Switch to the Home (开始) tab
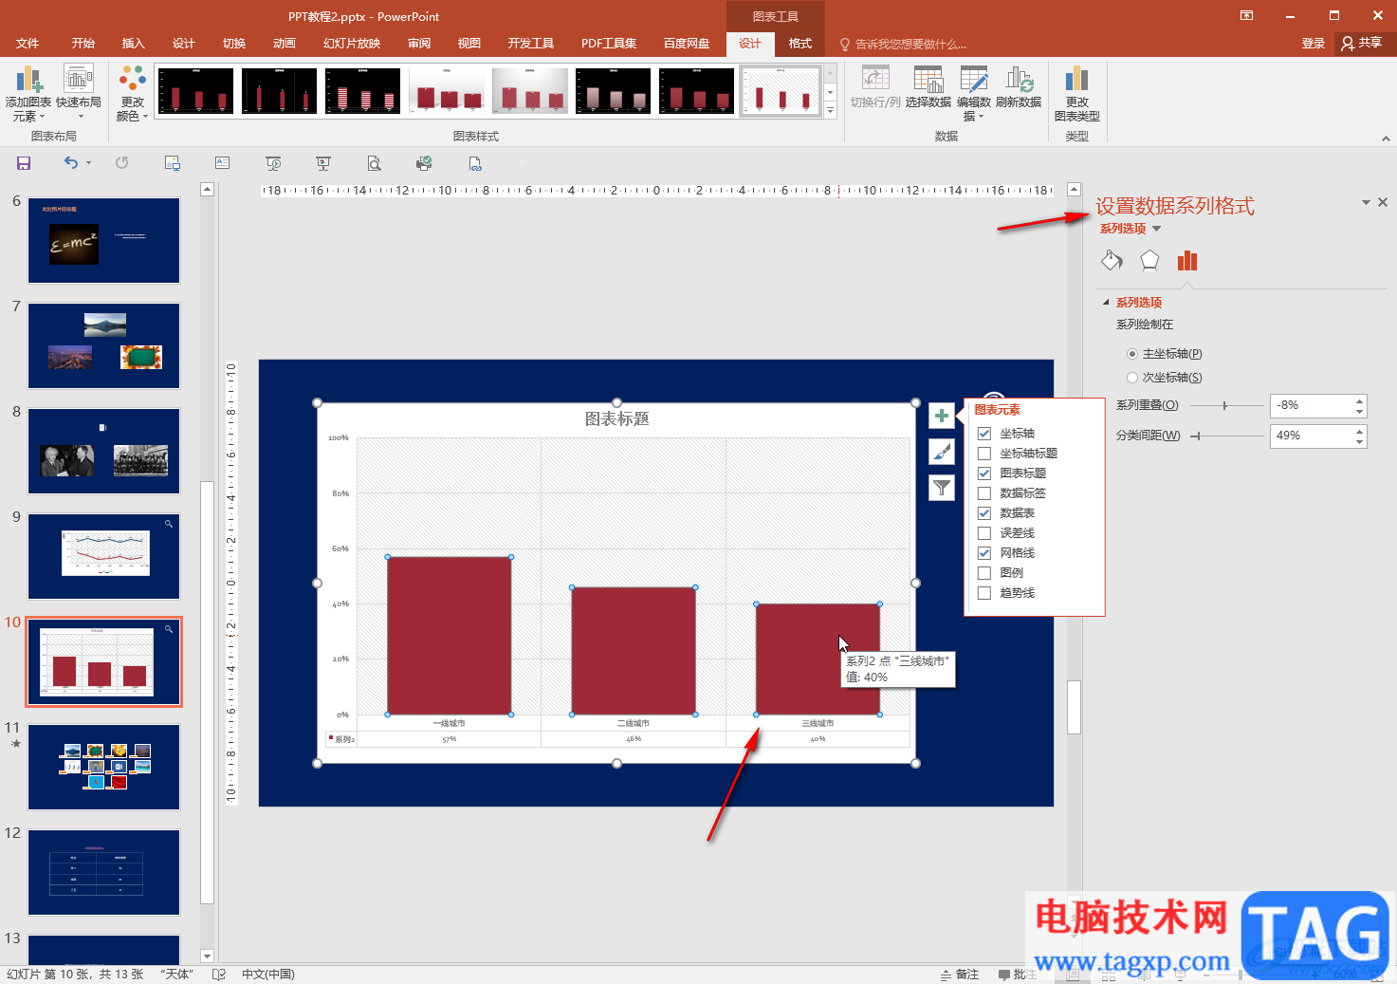Viewport: 1397px width, 984px height. 83,44
